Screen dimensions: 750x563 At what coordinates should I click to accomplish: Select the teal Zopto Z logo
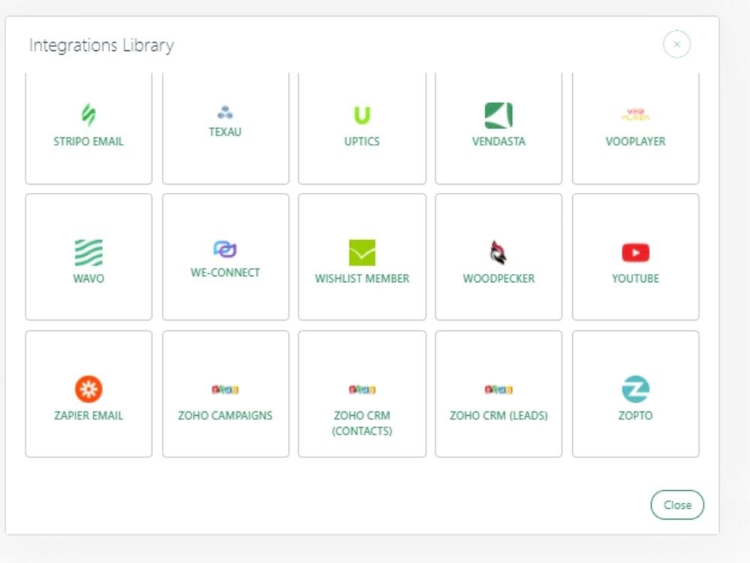[x=635, y=389]
